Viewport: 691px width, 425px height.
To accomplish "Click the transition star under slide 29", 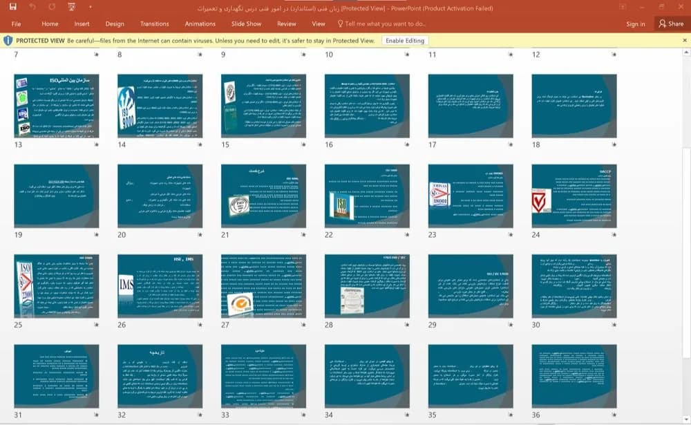I will click(511, 325).
